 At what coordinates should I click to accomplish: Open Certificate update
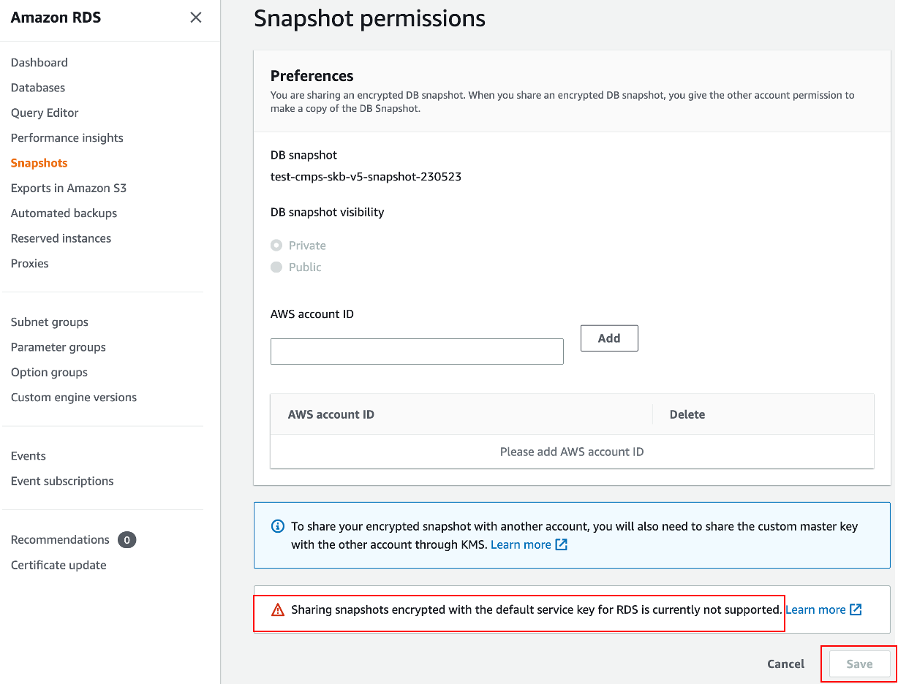pyautogui.click(x=59, y=565)
